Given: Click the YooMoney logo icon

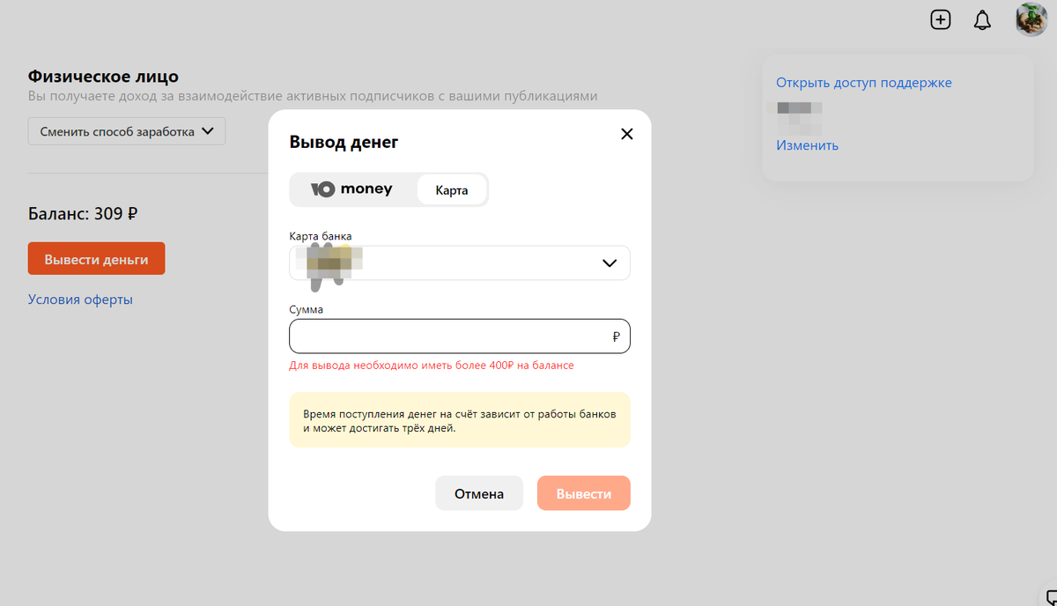Looking at the screenshot, I should [x=323, y=189].
